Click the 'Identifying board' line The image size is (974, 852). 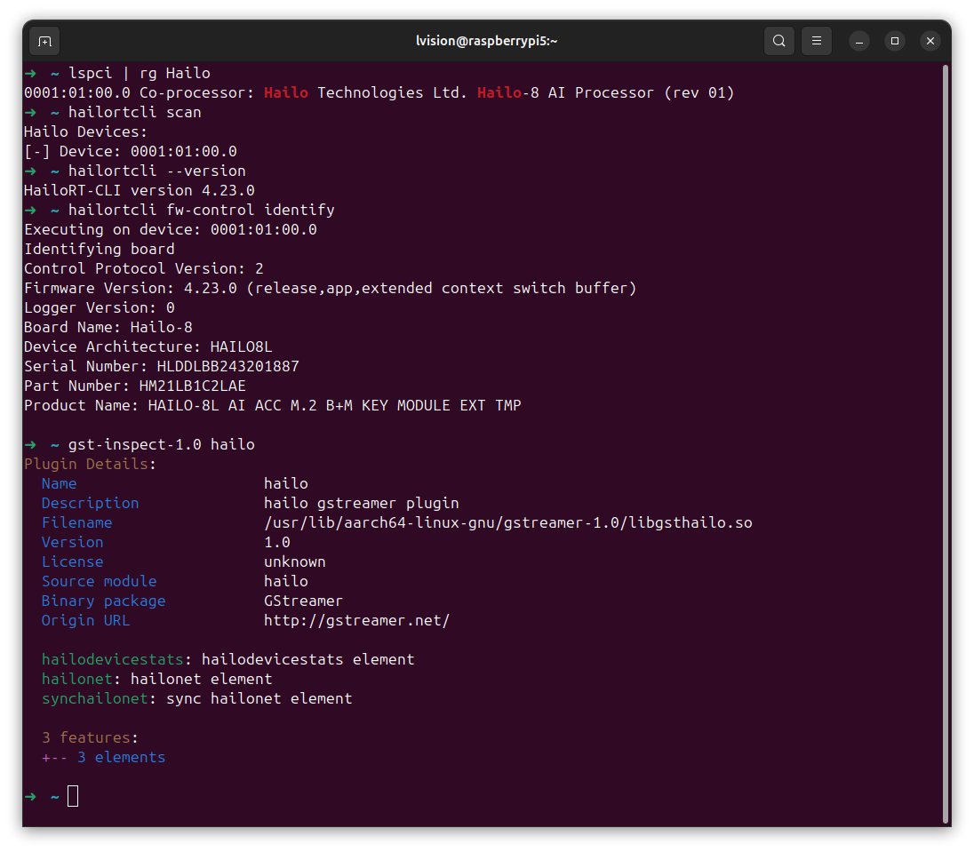pos(100,249)
